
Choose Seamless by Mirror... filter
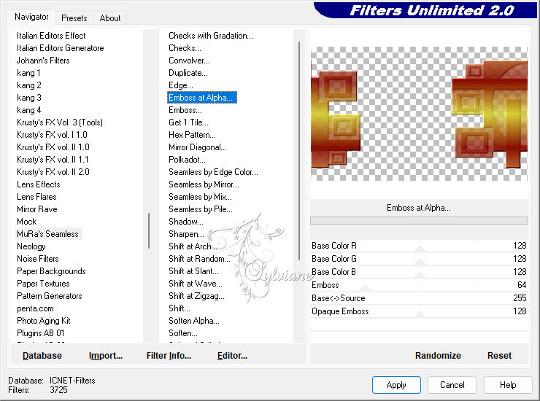coord(204,184)
